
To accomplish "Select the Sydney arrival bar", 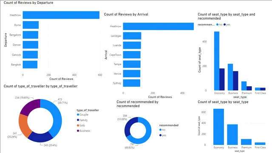I will [131, 83].
